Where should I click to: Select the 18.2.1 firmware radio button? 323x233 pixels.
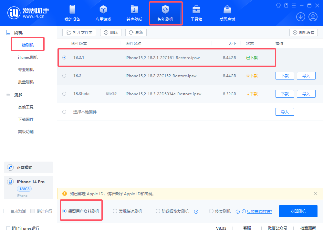coord(64,58)
